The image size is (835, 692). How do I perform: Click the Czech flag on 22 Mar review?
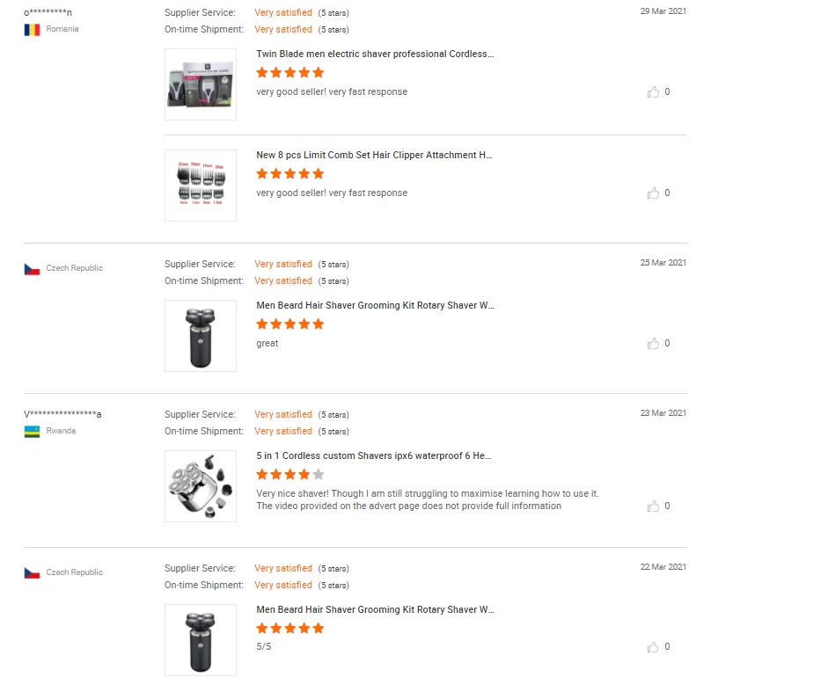33,573
